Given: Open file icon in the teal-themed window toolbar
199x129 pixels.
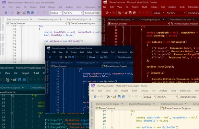Looking at the screenshot, I should [15, 80].
